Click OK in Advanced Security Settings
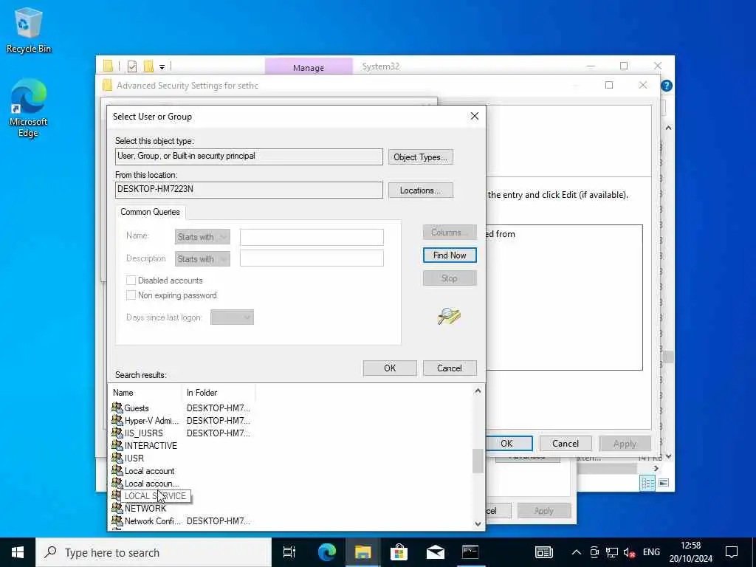Viewport: 756px width, 567px height. pyautogui.click(x=507, y=443)
